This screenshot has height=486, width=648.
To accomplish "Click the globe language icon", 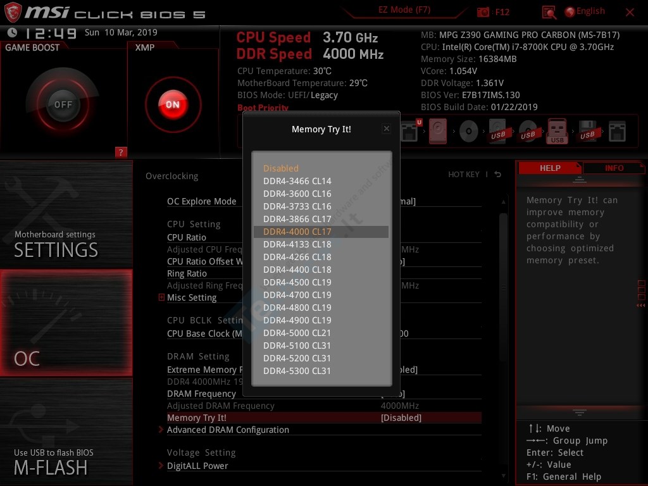I will pos(570,11).
